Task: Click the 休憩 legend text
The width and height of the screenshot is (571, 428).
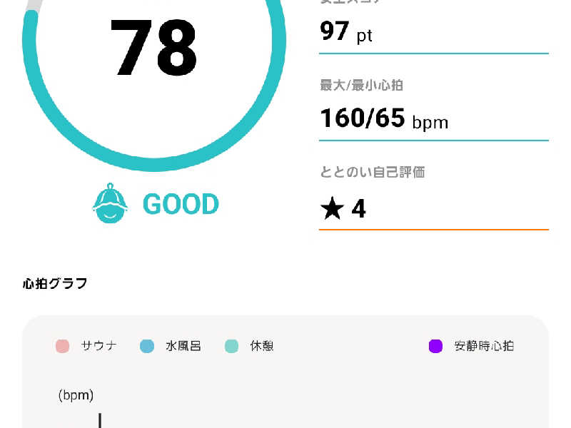Action: pos(262,346)
